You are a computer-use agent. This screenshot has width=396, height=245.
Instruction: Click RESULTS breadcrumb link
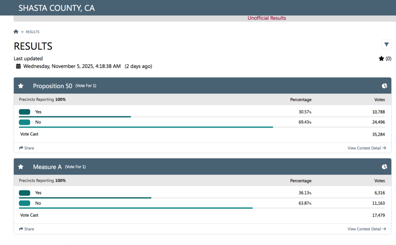coord(33,32)
